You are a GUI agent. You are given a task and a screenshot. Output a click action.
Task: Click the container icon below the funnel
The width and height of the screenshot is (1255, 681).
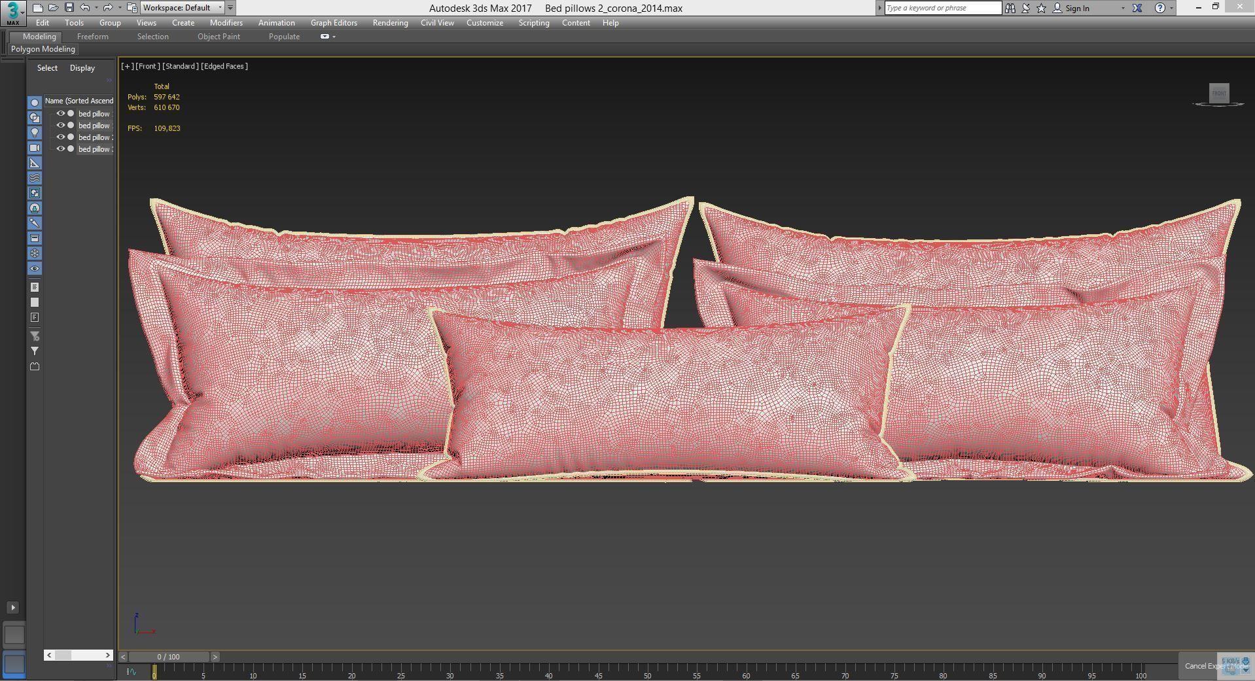pos(35,366)
